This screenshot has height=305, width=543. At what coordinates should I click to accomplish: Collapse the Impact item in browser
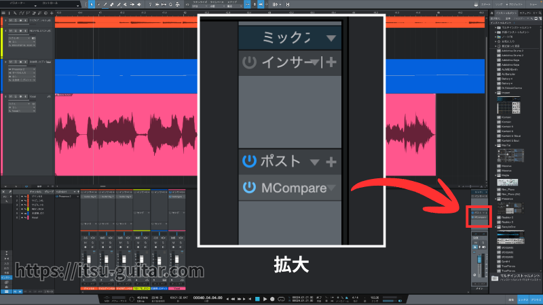(496, 93)
